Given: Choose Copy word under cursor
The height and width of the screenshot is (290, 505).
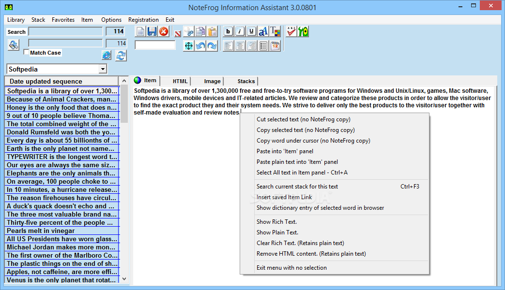Looking at the screenshot, I should pyautogui.click(x=334, y=141).
